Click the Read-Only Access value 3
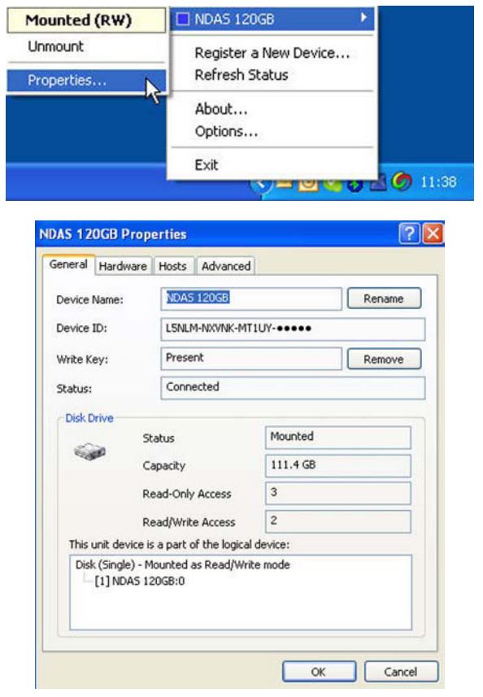 coord(338,493)
